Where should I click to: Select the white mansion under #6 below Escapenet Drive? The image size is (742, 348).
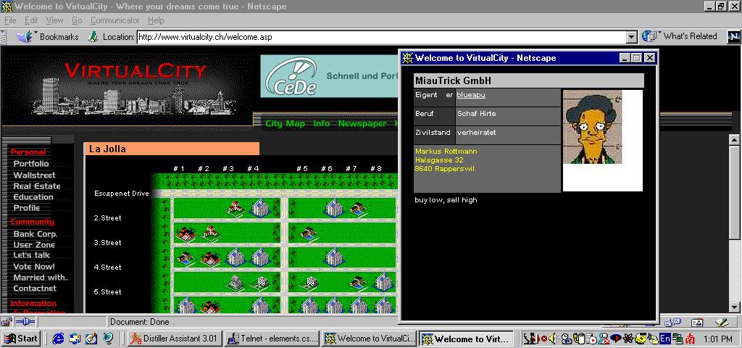(333, 207)
